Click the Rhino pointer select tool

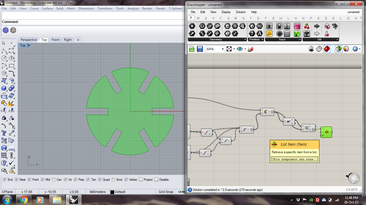[x=4, y=43]
